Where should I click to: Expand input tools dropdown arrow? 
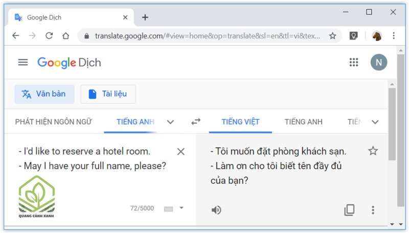[x=181, y=208]
